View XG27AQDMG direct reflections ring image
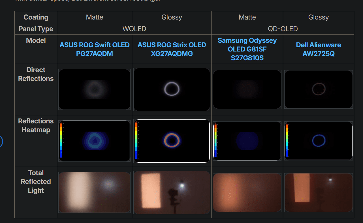Viewport: 363px width, 223px height. tap(172, 89)
